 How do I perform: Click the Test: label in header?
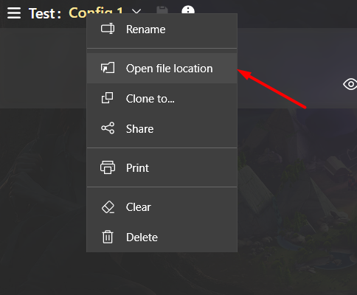(45, 13)
